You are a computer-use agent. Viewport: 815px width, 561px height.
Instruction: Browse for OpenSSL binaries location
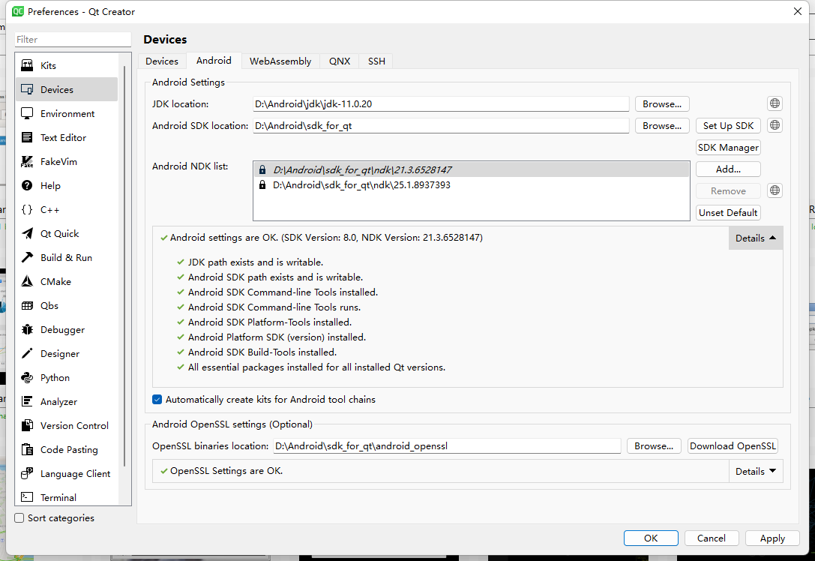point(653,446)
